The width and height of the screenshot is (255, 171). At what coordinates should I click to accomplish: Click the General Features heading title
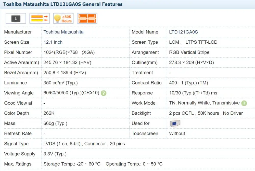coord(63,4)
